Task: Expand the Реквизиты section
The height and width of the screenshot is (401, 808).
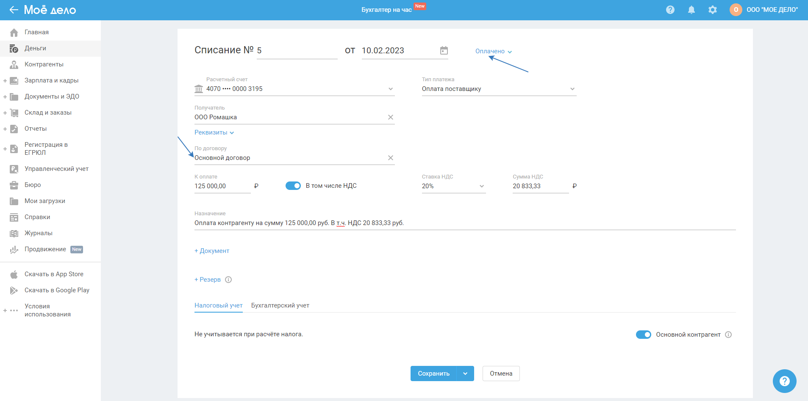Action: click(x=214, y=132)
